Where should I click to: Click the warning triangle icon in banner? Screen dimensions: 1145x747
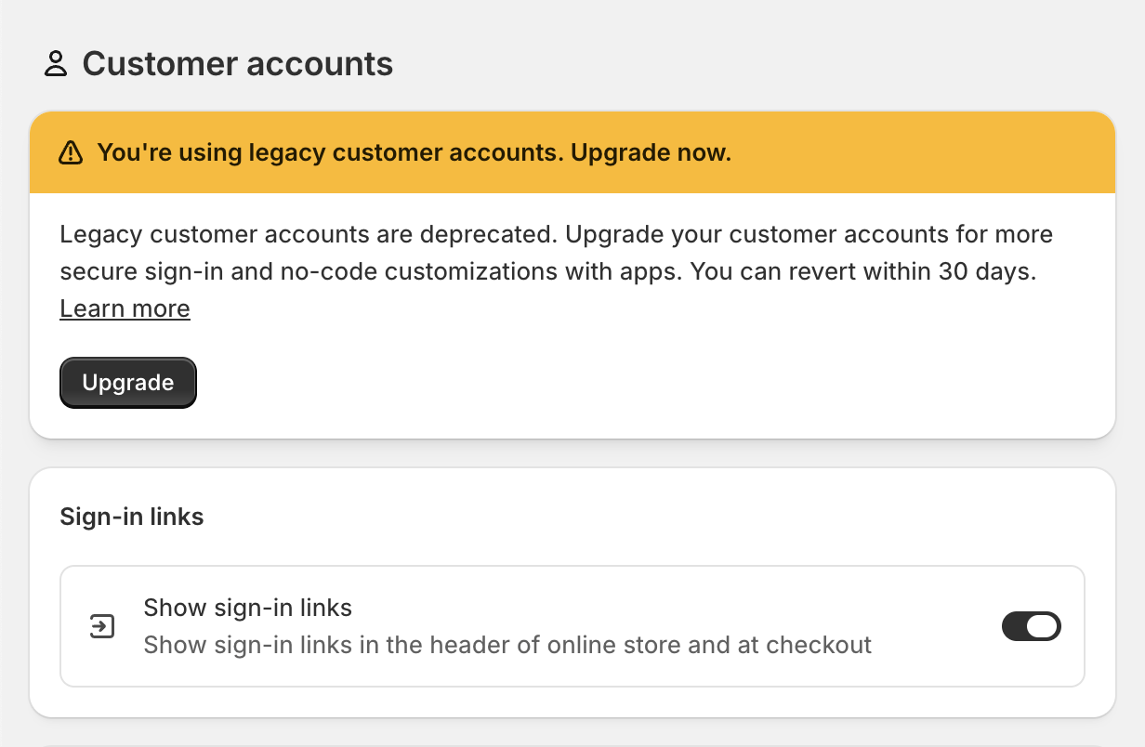pos(71,153)
